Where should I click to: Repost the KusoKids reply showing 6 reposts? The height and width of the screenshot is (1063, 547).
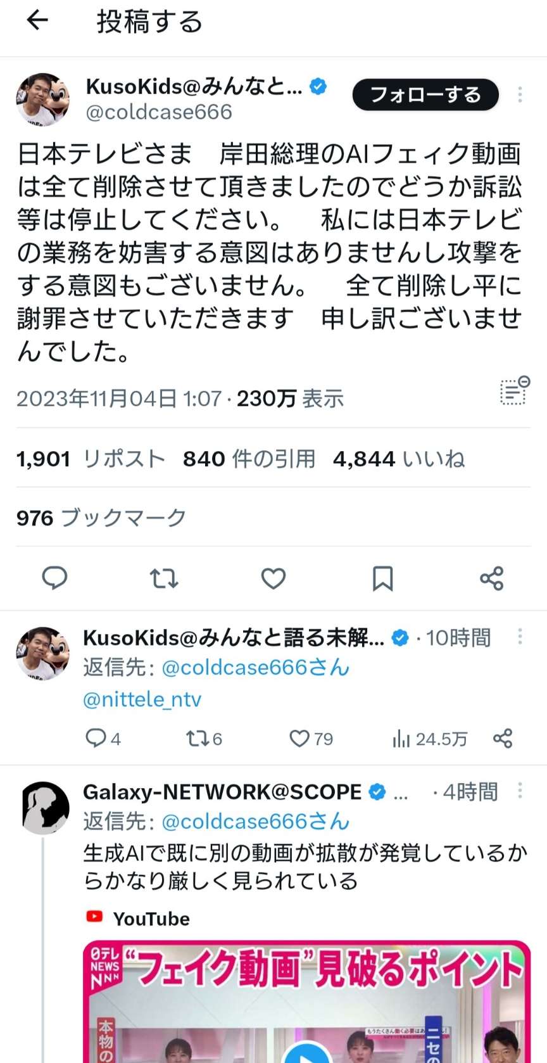click(204, 739)
